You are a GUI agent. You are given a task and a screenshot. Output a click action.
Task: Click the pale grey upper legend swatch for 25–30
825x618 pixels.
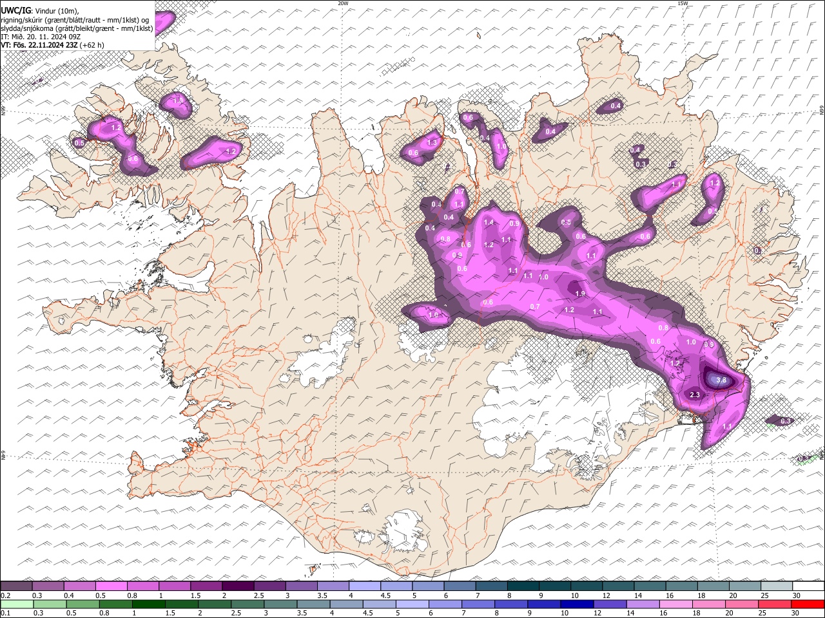point(777,586)
